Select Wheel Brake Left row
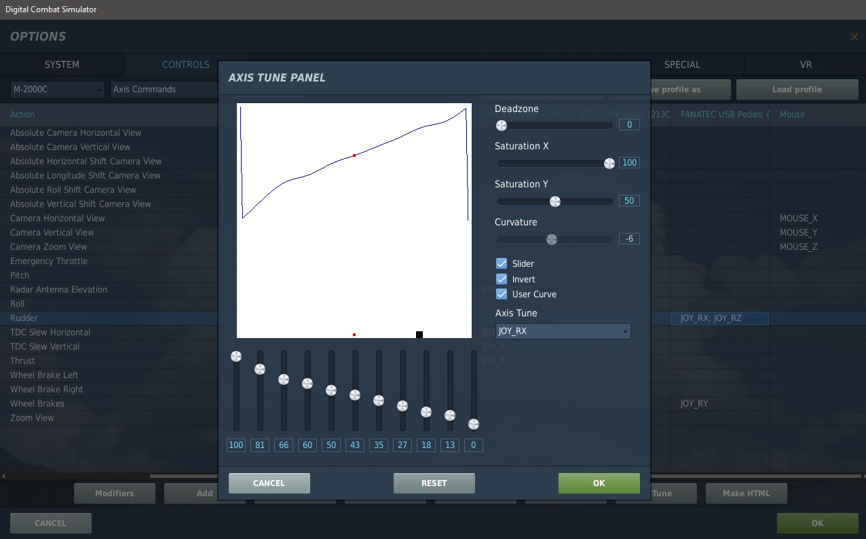The height and width of the screenshot is (539, 866). click(x=109, y=375)
